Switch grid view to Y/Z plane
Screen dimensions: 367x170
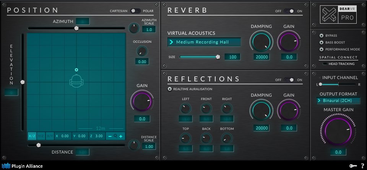tap(41, 136)
